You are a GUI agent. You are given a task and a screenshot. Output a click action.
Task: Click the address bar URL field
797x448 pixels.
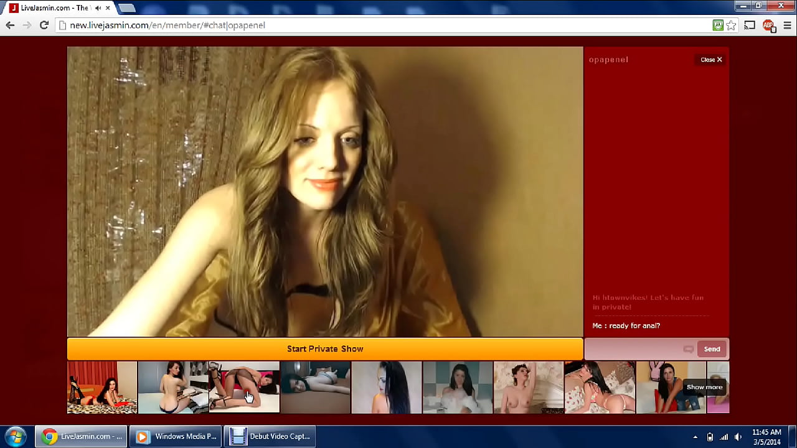374,26
